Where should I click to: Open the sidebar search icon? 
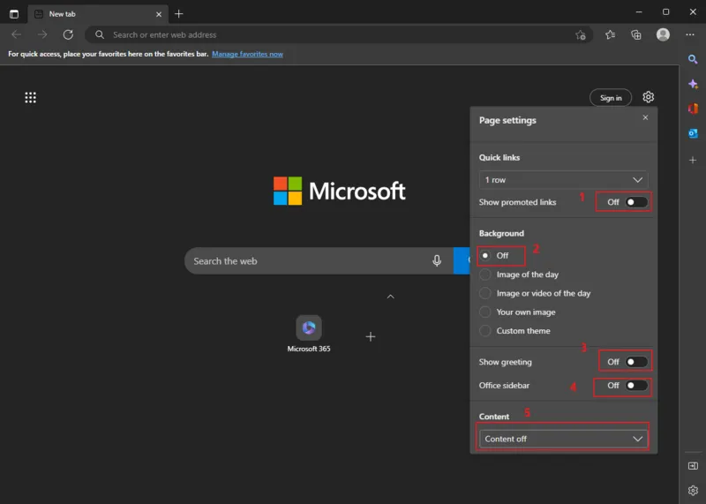click(x=694, y=59)
